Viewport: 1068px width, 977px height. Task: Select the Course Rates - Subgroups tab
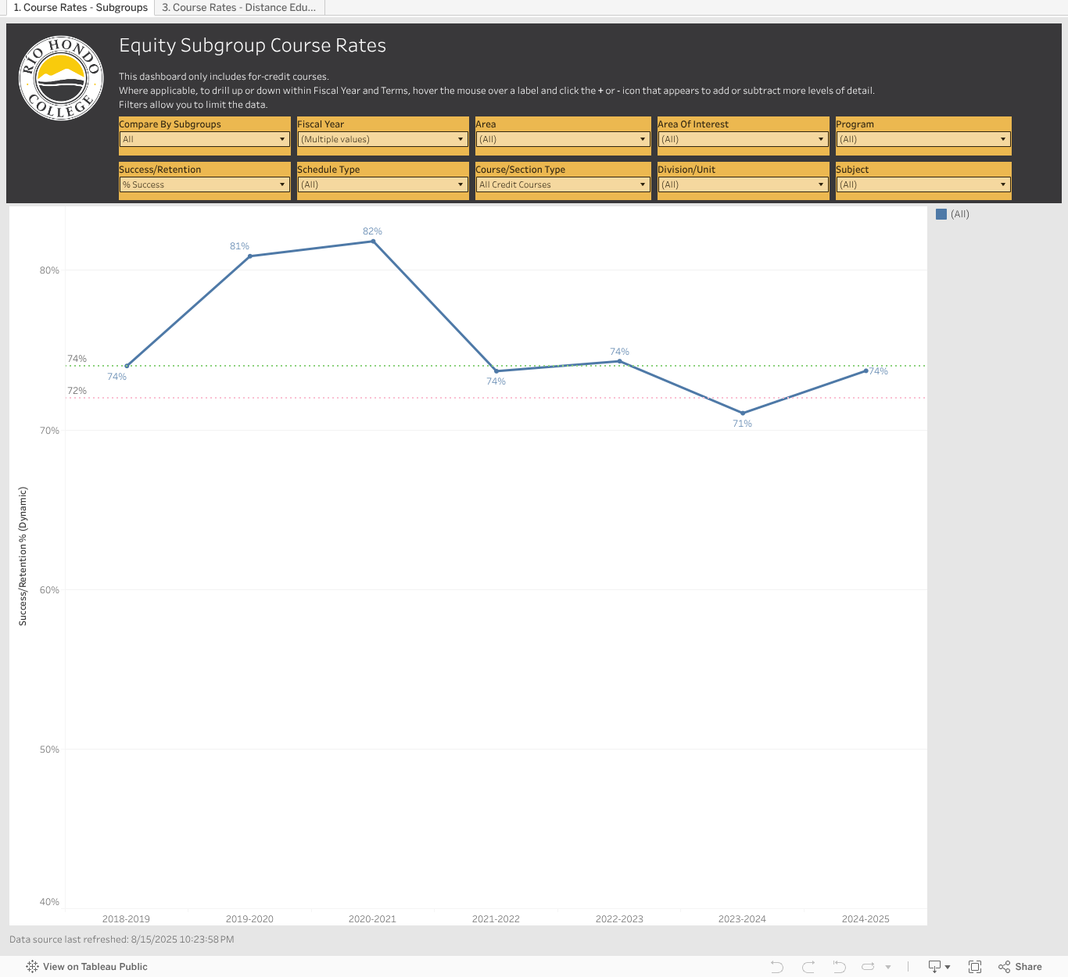(81, 8)
